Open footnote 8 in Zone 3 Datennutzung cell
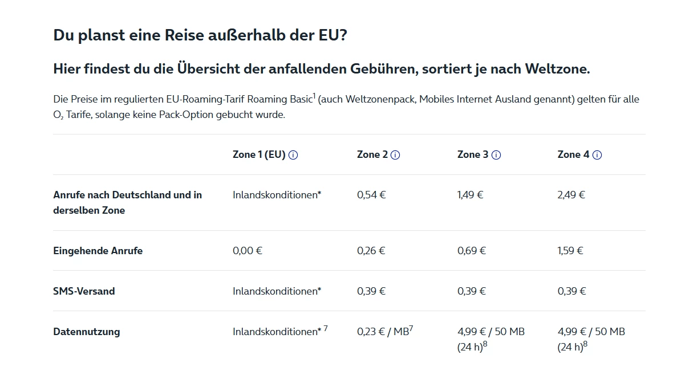The height and width of the screenshot is (371, 685). 485,344
